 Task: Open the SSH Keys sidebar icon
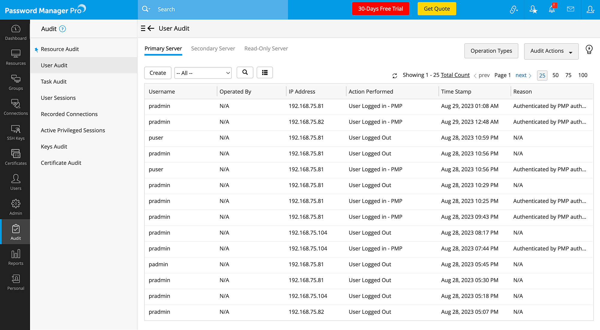point(16,132)
